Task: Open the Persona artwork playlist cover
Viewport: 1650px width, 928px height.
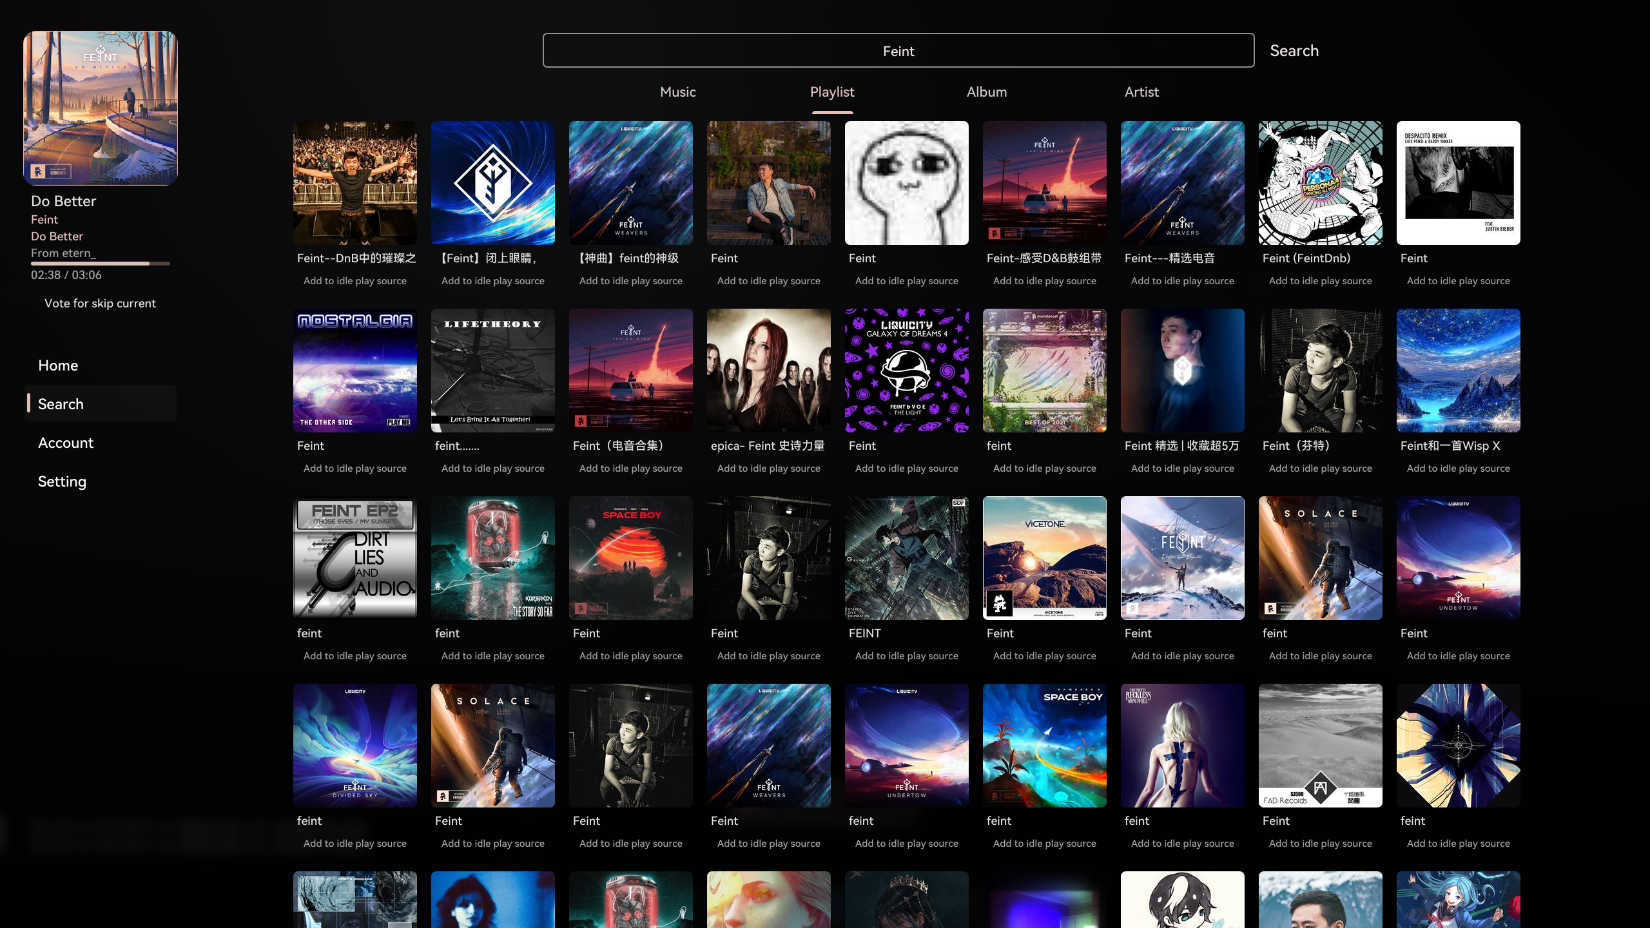Action: pos(1321,183)
